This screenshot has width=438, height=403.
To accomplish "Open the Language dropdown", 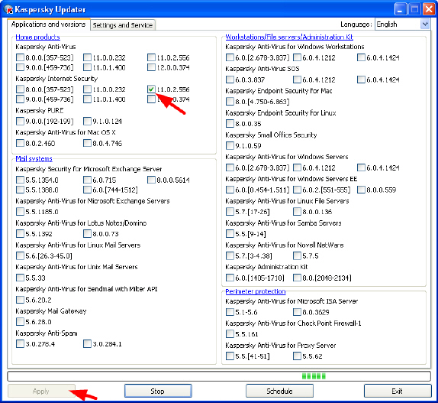I will click(402, 24).
